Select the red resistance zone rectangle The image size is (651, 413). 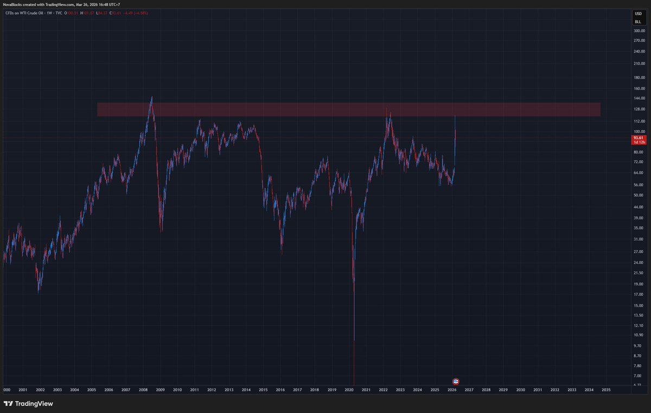pos(349,109)
